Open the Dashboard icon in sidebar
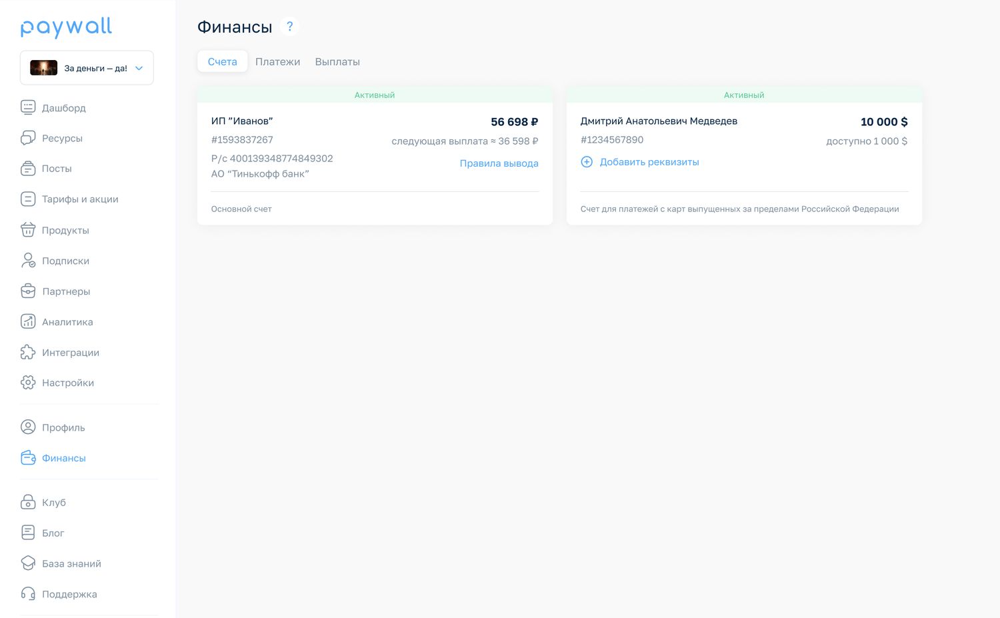This screenshot has height=618, width=1000. [28, 107]
